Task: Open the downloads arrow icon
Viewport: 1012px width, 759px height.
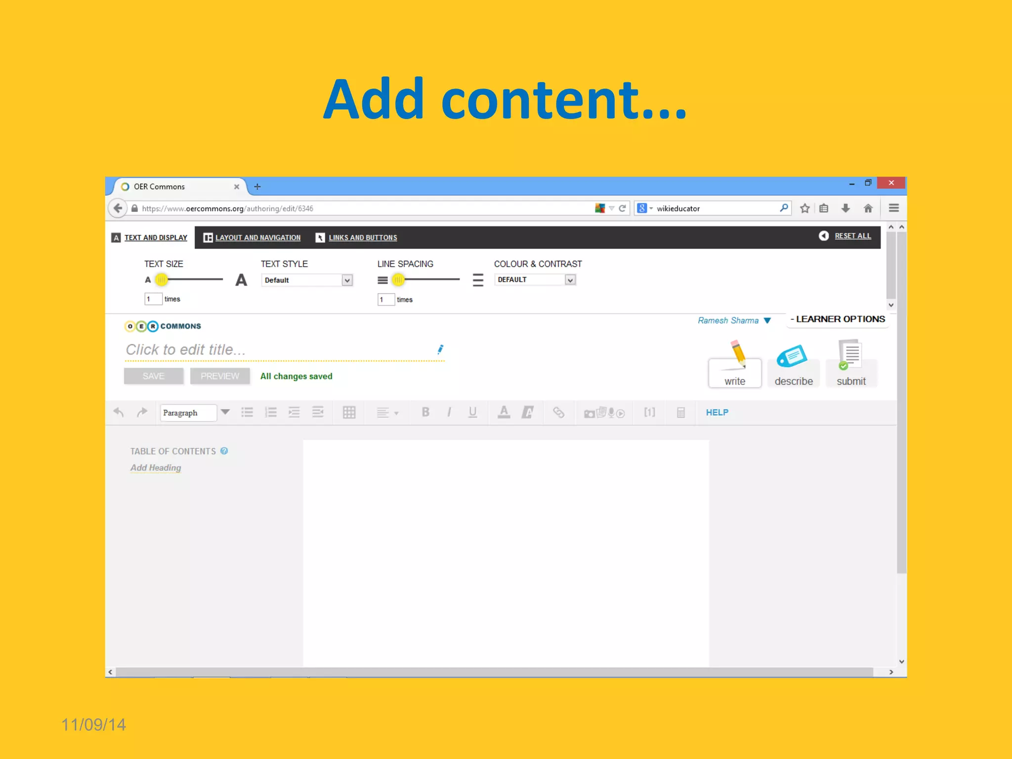Action: (x=846, y=209)
